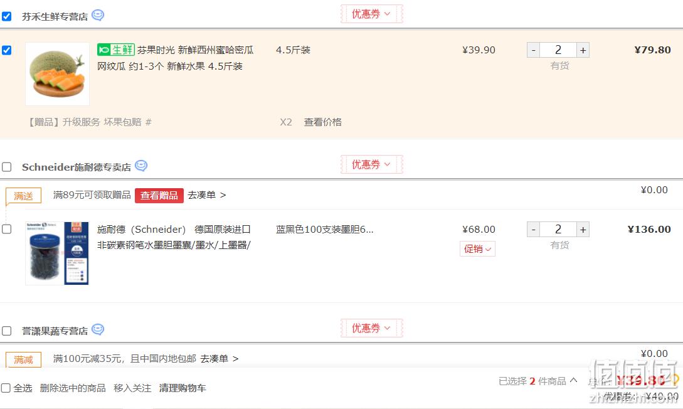Open 芬禾生鲜专营店 shop name
683x409 pixels.
tap(55, 16)
